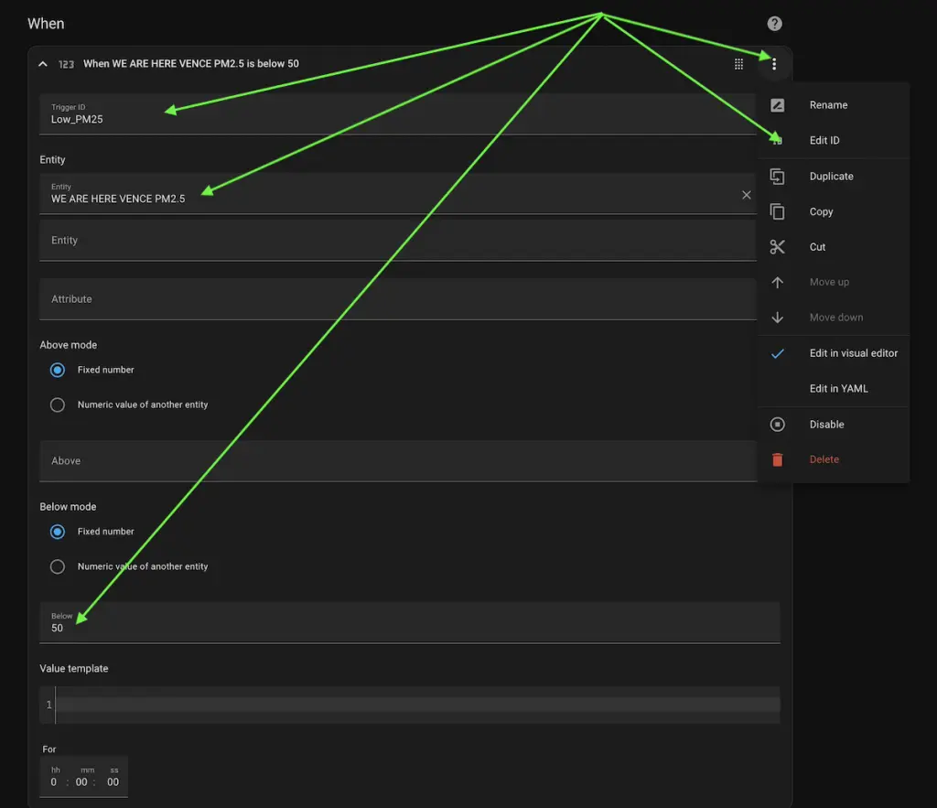Open the Attribute dropdown

click(393, 299)
